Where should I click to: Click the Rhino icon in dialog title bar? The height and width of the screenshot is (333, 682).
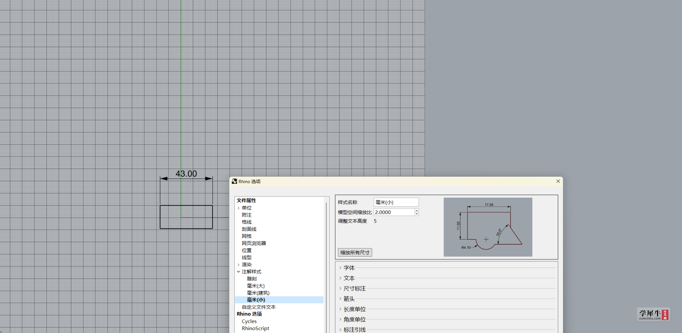(234, 181)
